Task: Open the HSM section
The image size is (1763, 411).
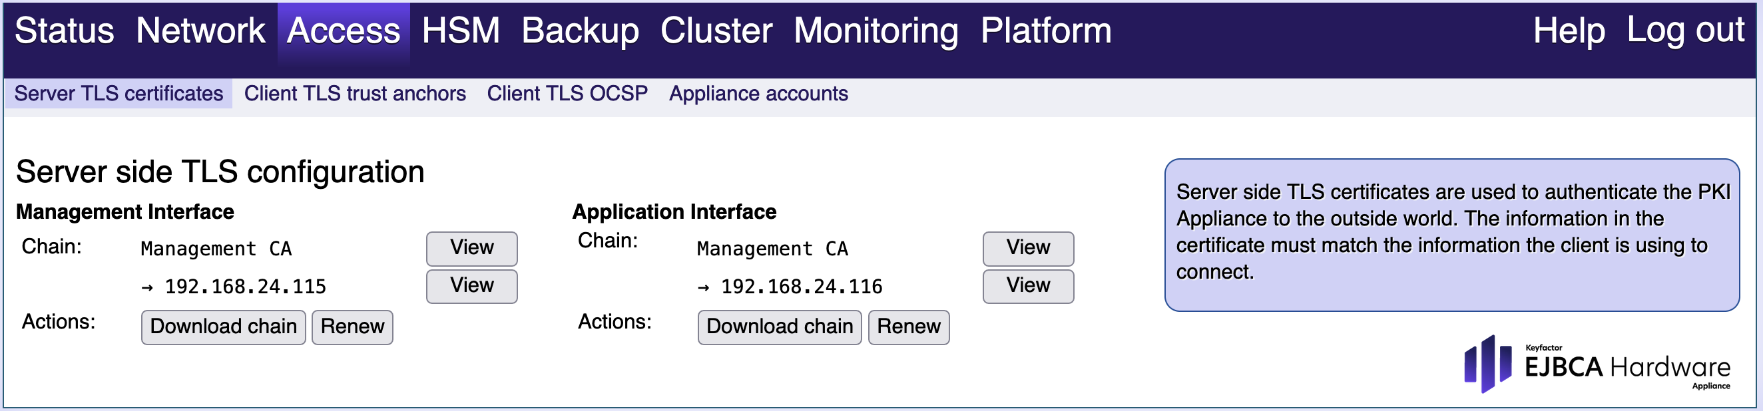Action: point(461,31)
